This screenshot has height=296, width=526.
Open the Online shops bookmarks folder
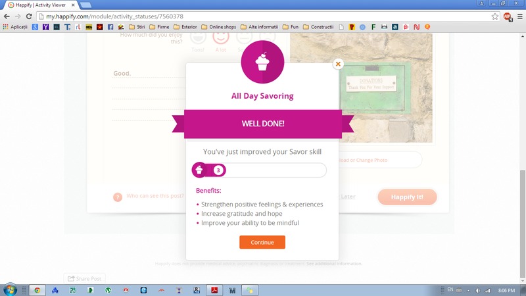point(219,27)
